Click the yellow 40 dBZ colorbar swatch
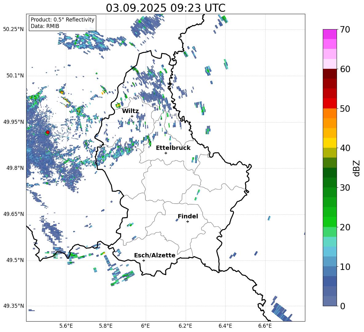Viewport: 364px width, 332px height. click(330, 143)
